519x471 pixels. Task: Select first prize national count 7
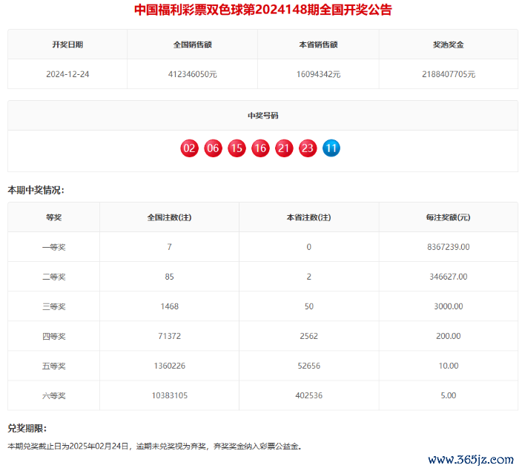[169, 247]
